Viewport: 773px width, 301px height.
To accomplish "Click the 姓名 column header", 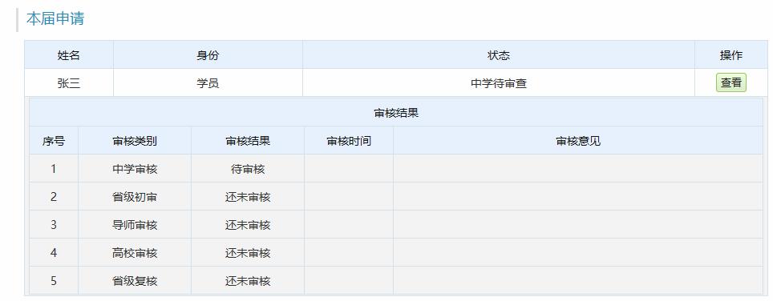I will pos(69,55).
